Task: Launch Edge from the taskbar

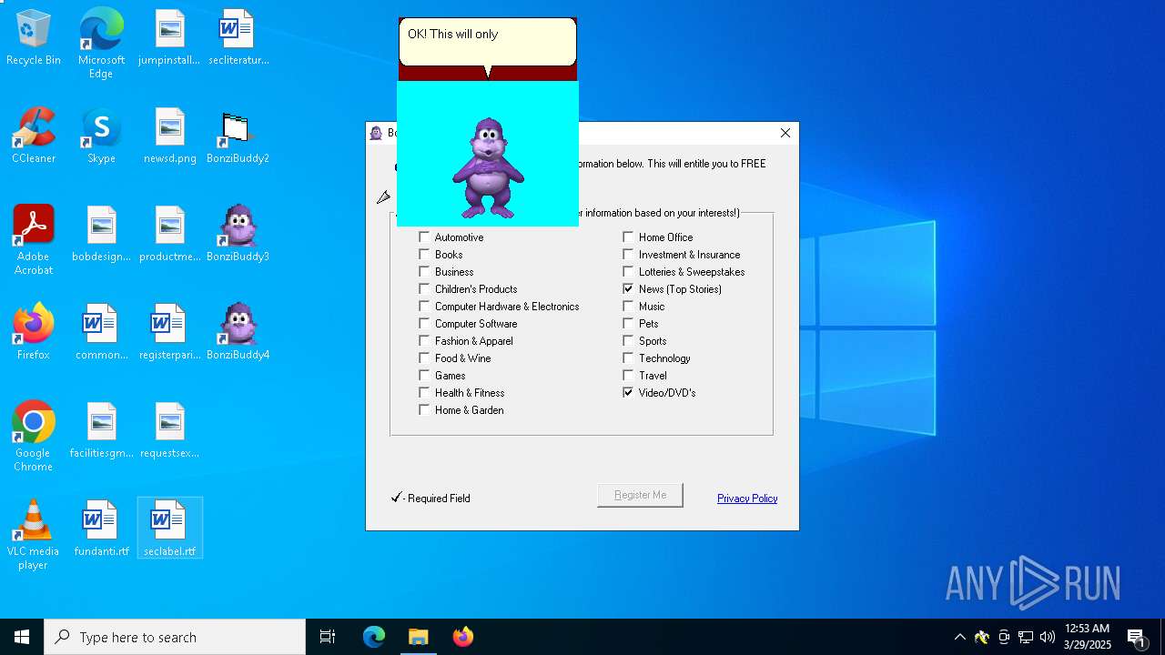Action: pos(374,637)
